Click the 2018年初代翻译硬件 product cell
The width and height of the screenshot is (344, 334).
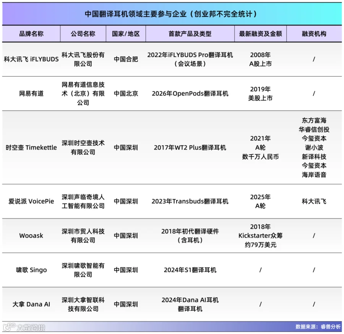[190, 236]
